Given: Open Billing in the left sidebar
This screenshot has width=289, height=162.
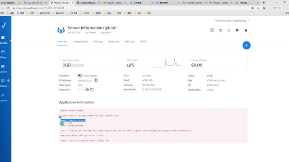Looking at the screenshot, I should click(x=3, y=54).
